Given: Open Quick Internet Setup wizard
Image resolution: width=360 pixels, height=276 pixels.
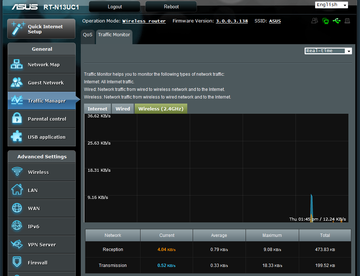Looking at the screenshot, I should point(41,29).
